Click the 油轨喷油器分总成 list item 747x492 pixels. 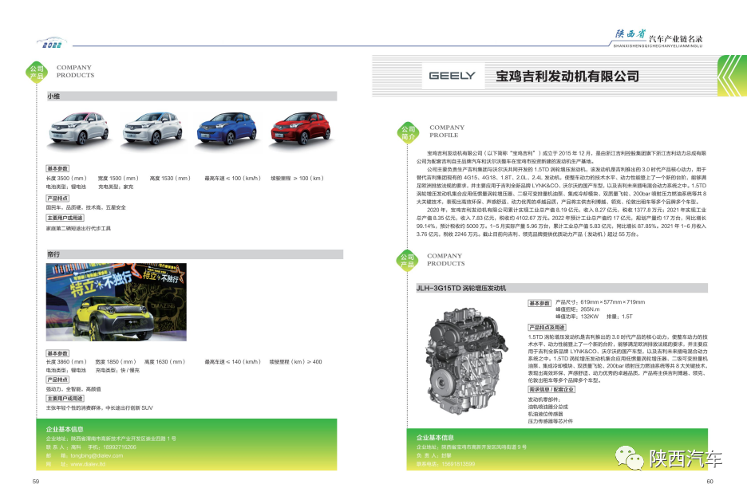pyautogui.click(x=547, y=407)
